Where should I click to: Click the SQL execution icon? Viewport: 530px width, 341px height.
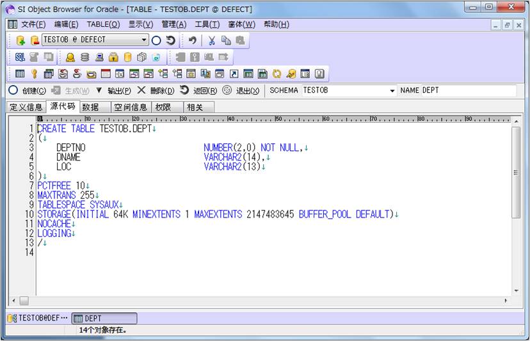point(20,57)
